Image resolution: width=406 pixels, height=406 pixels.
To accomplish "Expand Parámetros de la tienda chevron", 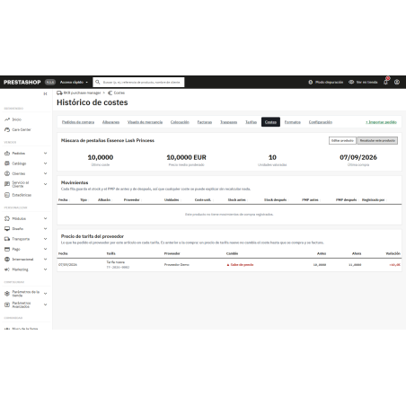I will 46,294.
